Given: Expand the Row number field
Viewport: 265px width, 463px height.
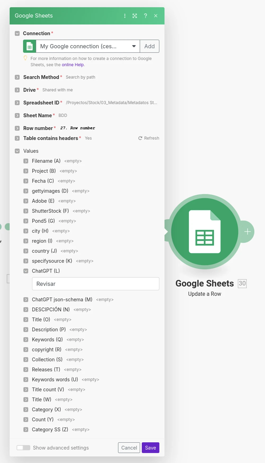Looking at the screenshot, I should [17, 128].
